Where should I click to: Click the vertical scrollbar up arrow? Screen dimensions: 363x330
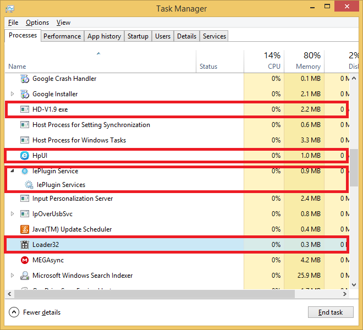pyautogui.click(x=354, y=78)
